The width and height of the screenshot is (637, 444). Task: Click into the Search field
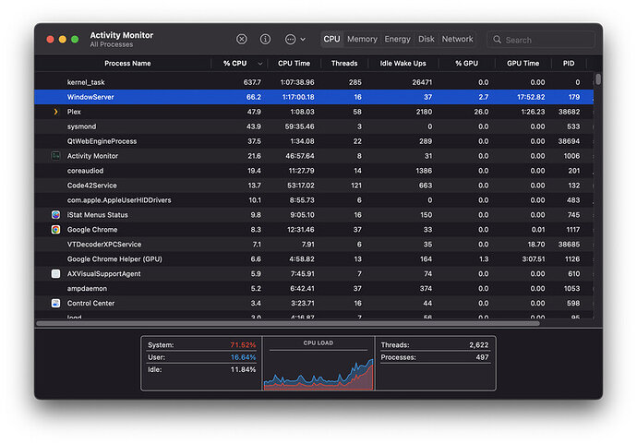[x=542, y=40]
